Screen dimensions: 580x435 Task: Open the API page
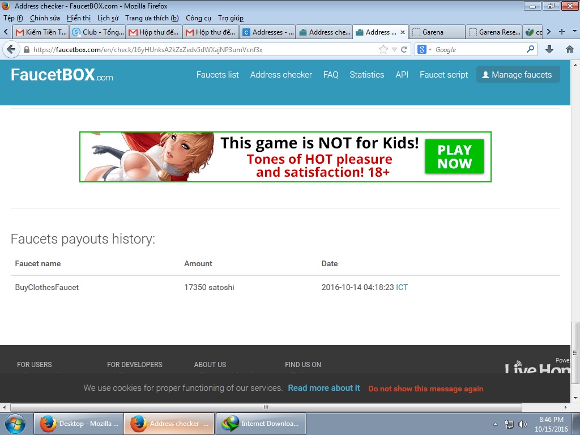[x=402, y=75]
